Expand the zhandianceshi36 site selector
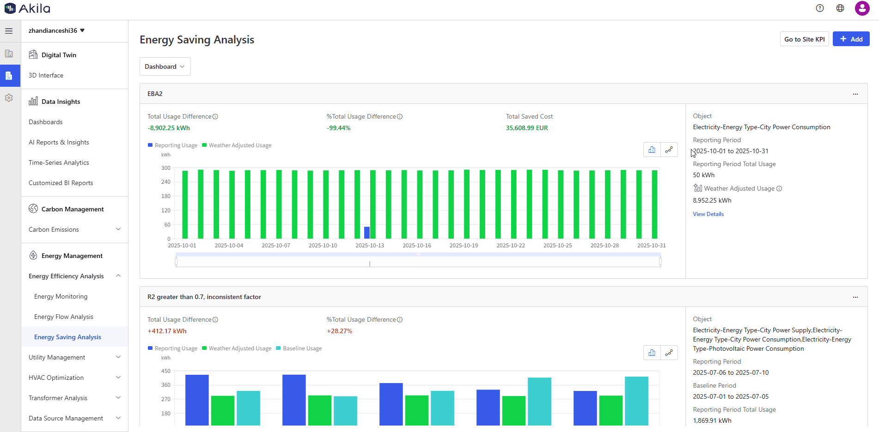Image resolution: width=879 pixels, height=432 pixels. click(x=56, y=30)
